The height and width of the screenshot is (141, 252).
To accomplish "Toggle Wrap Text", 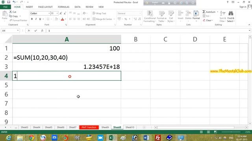I will (x=99, y=13).
